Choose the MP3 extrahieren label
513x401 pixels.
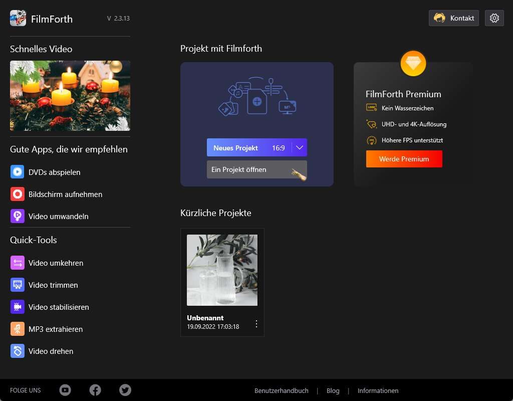(56, 329)
